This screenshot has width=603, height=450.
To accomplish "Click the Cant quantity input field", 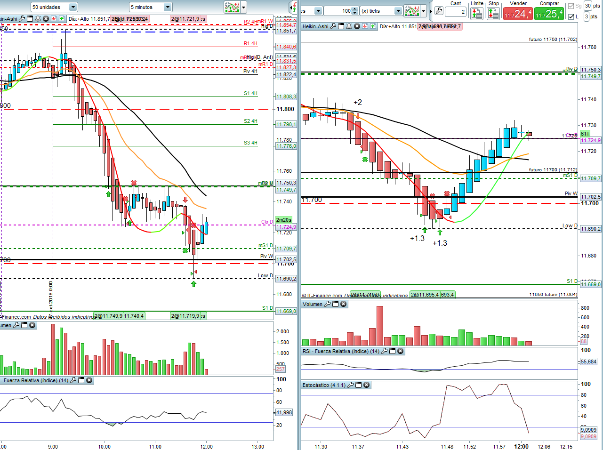I will pyautogui.click(x=456, y=12).
